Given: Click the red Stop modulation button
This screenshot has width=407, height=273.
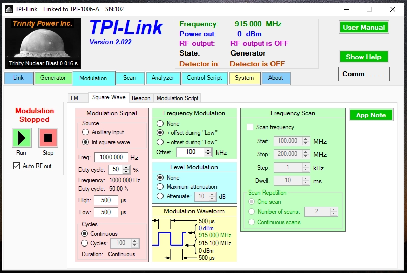Looking at the screenshot, I should (48, 138).
